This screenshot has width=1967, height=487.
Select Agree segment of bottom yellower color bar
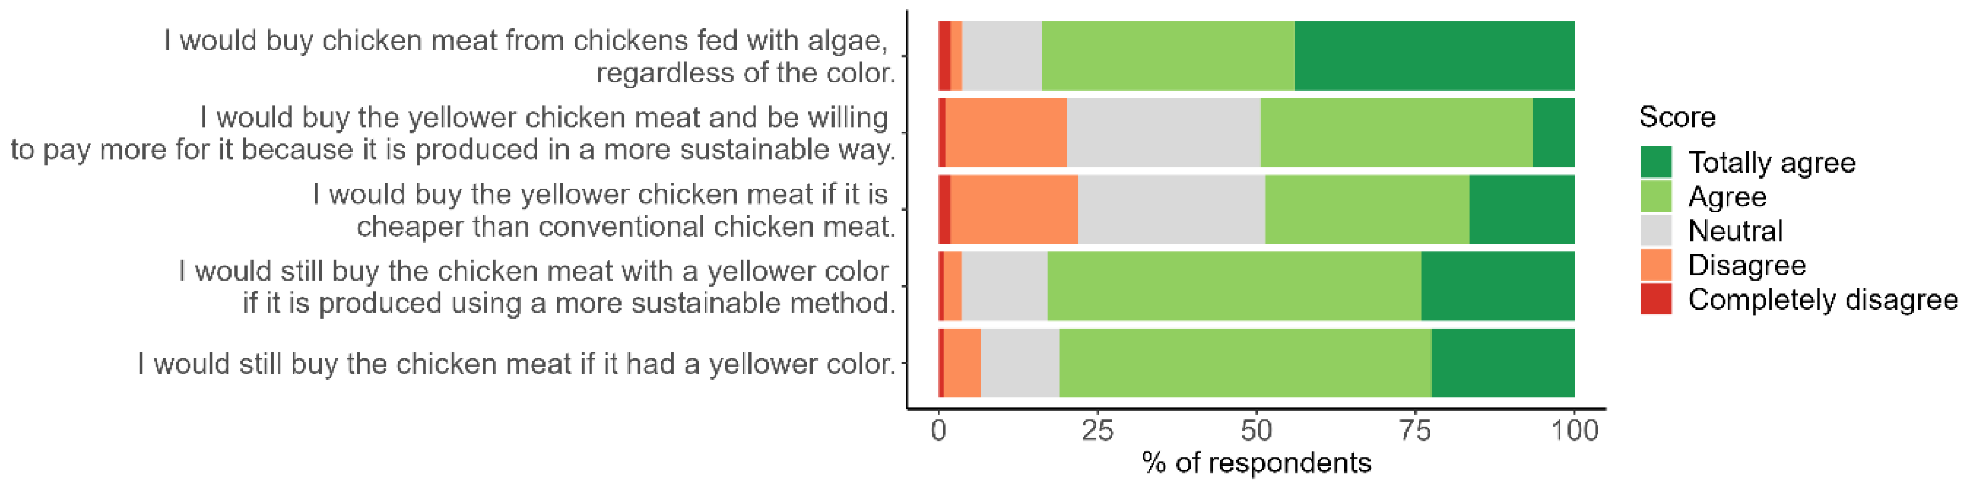[1245, 364]
